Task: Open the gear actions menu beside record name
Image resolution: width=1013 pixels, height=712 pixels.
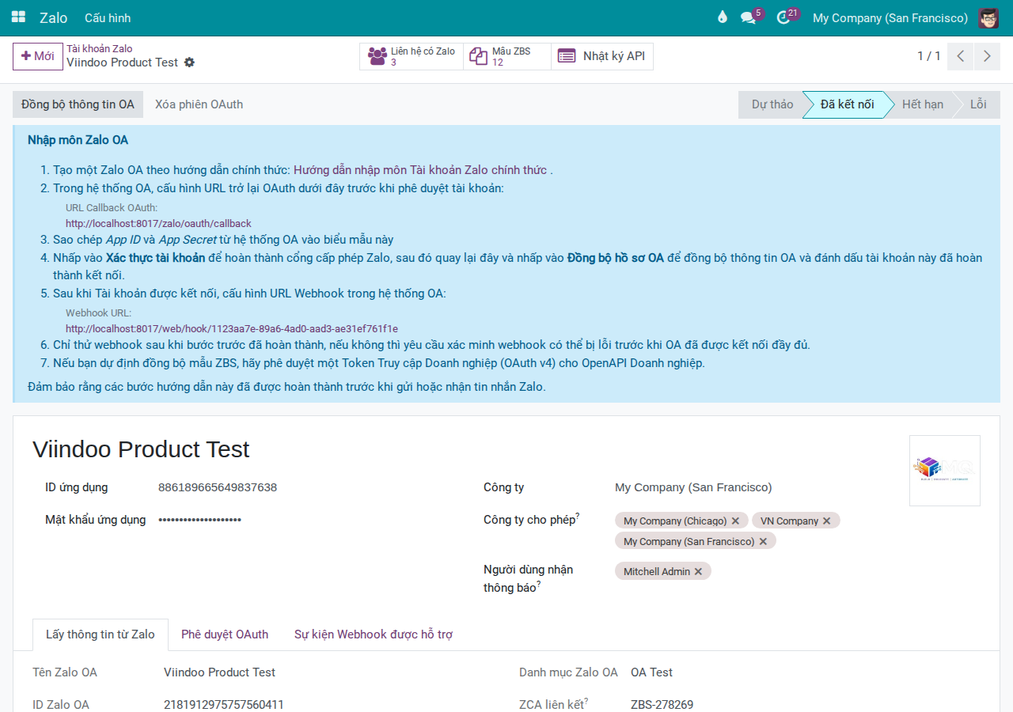Action: (x=189, y=62)
